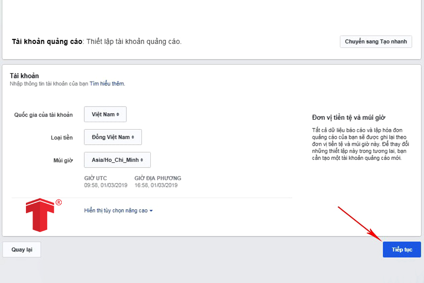This screenshot has width=424, height=283.
Task: Select the 'Tài khoản quảng cáo' title text
Action: click(47, 42)
